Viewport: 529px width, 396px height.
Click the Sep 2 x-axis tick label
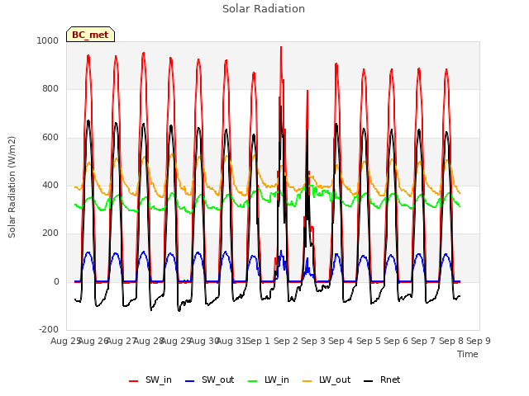(x=285, y=341)
